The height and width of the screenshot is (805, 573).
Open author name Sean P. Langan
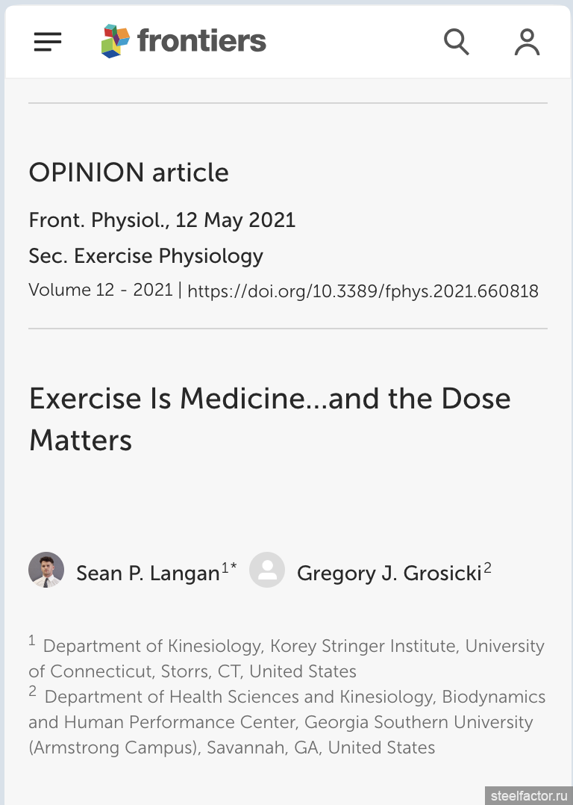(148, 574)
